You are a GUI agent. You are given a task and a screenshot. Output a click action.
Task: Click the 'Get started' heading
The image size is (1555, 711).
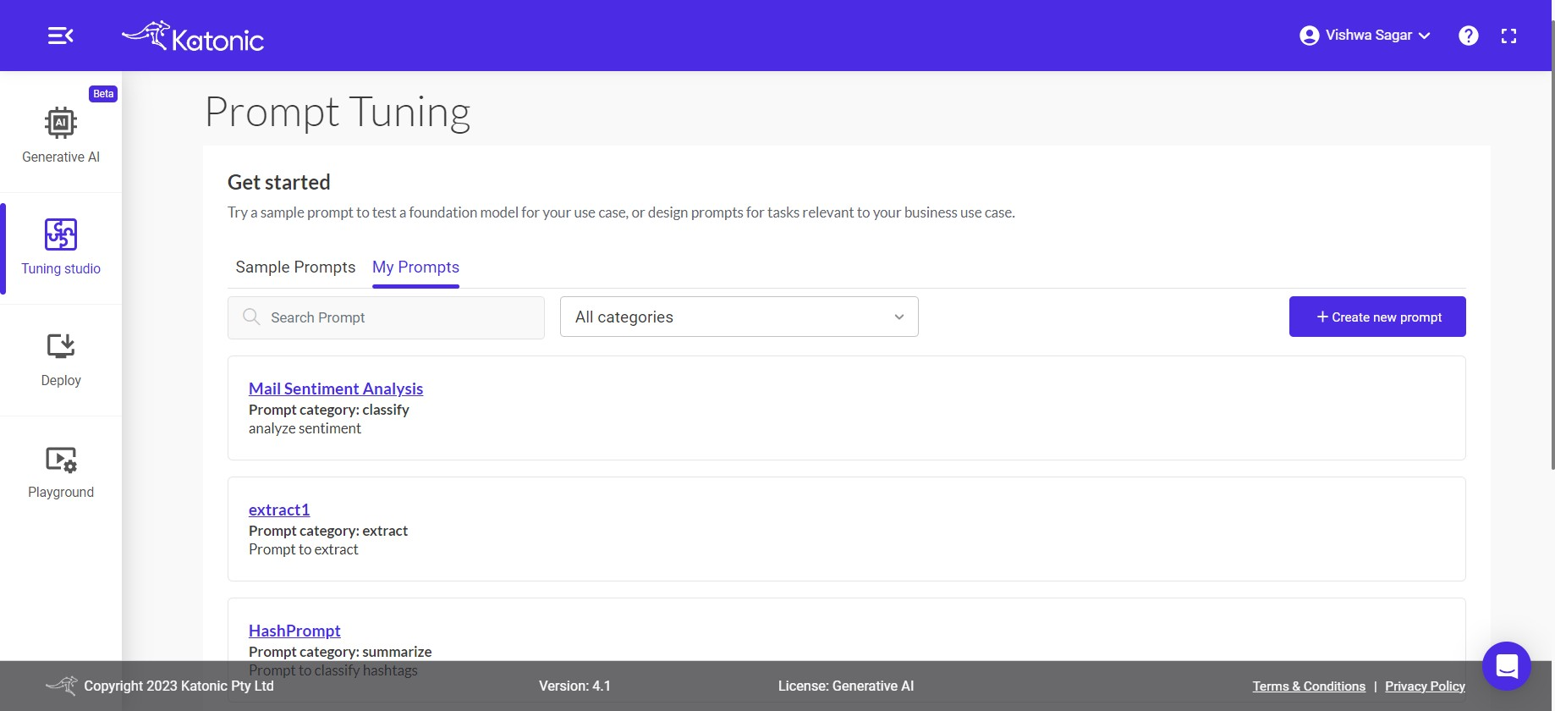279,182
